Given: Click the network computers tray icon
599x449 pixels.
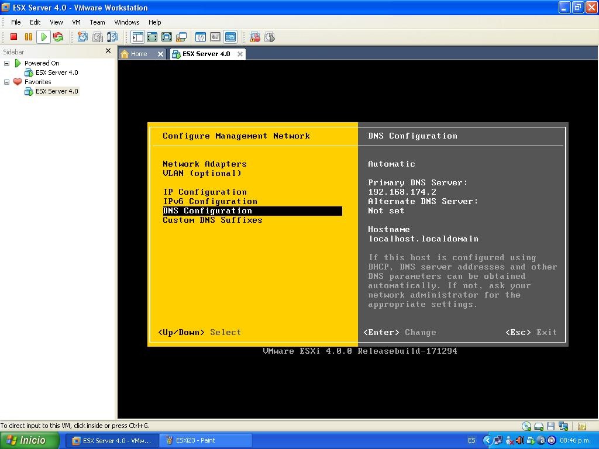Looking at the screenshot, I should [498, 441].
